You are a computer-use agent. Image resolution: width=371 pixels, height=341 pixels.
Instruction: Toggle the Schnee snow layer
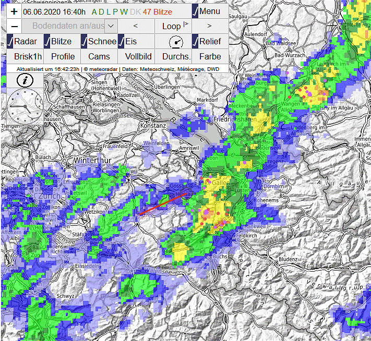[99, 42]
